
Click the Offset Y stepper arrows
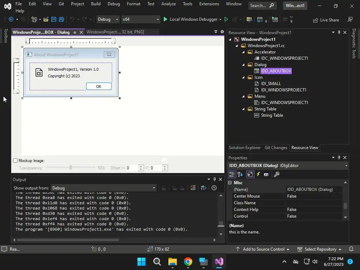pyautogui.click(x=165, y=168)
